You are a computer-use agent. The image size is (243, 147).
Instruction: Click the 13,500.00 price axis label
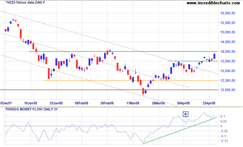pos(228,61)
